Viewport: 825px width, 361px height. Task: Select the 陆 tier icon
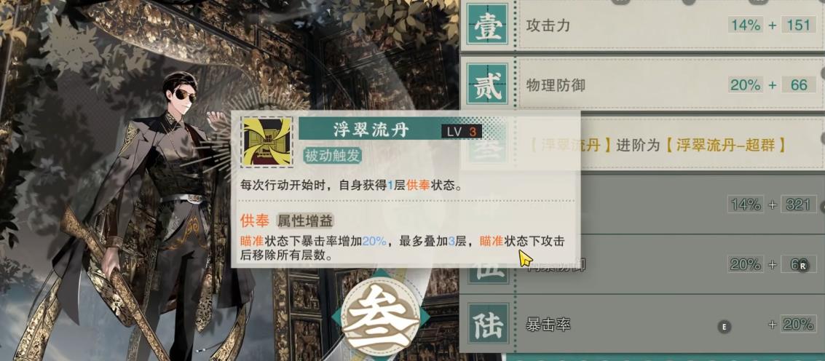tap(487, 323)
